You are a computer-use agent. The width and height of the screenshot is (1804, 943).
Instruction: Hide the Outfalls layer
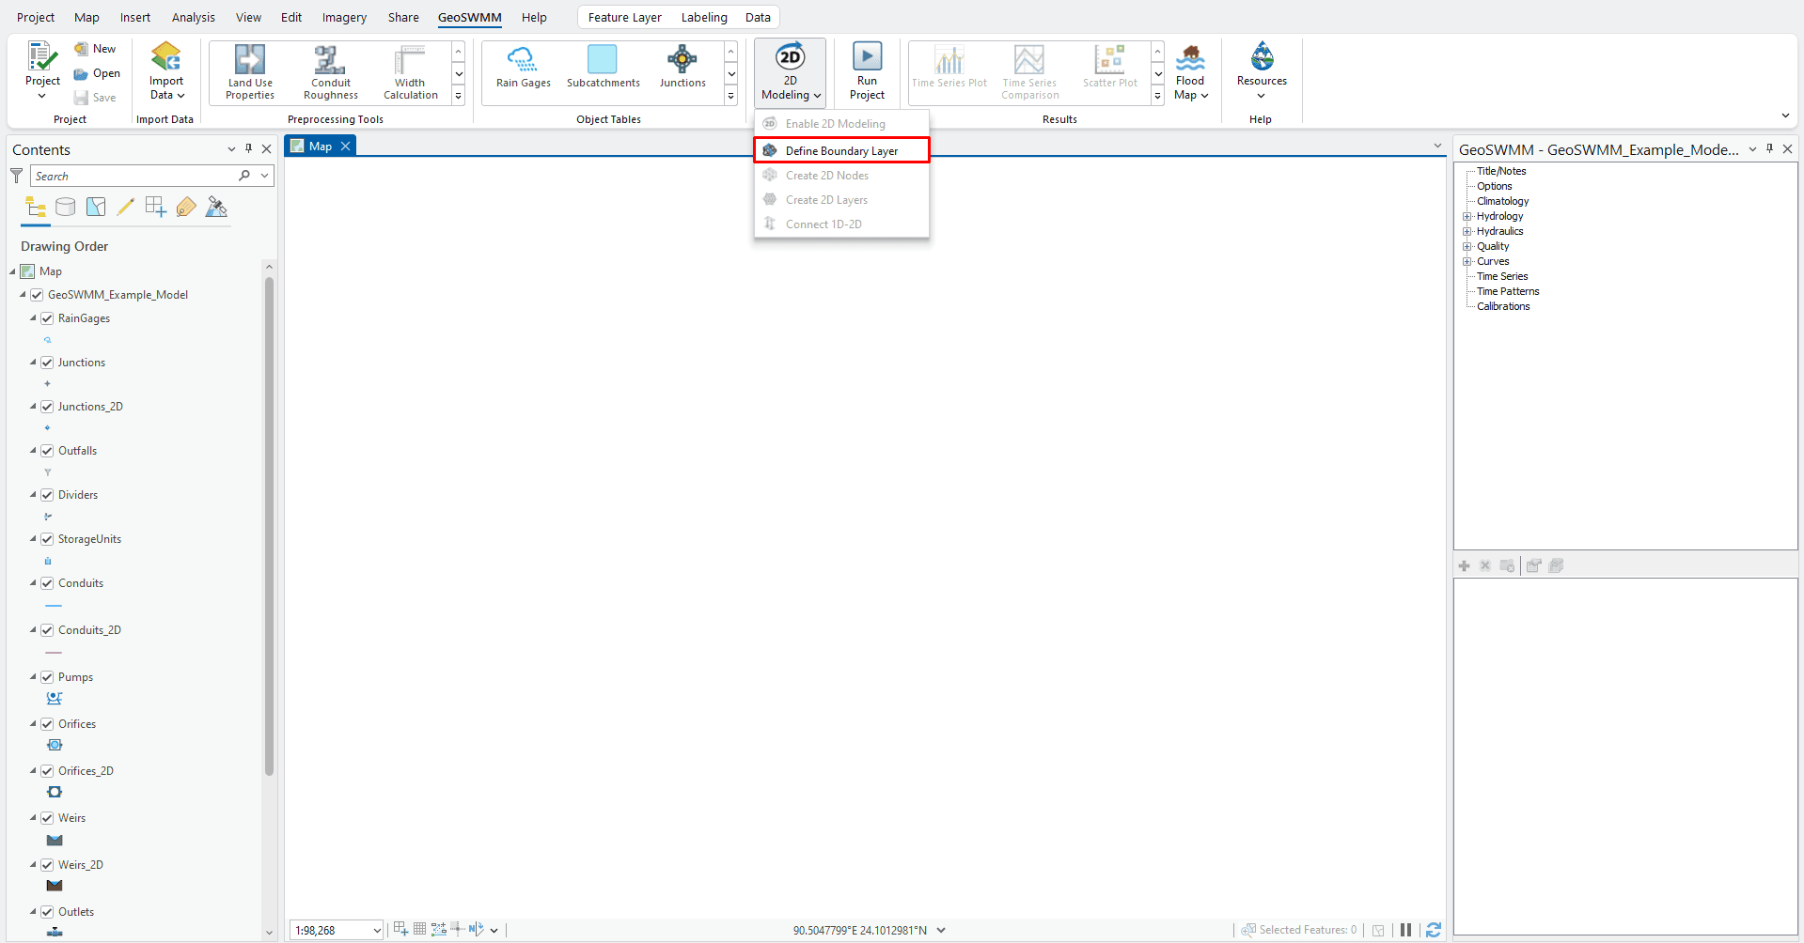pos(47,451)
